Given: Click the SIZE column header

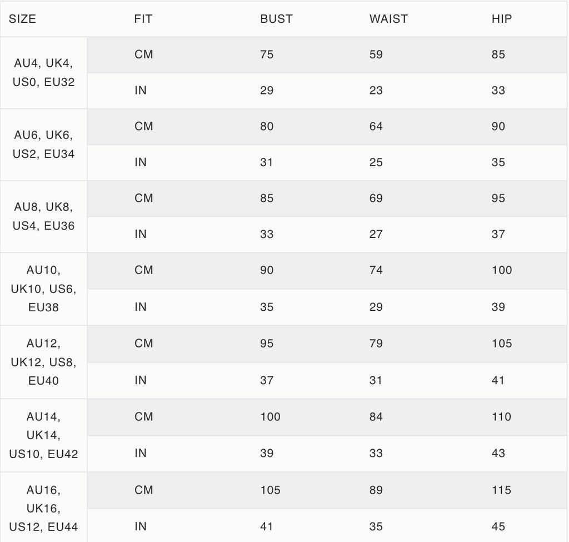Looking at the screenshot, I should coord(23,19).
